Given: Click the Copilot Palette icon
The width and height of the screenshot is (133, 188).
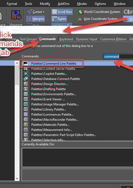Looking at the screenshot, I should [x=26, y=74].
